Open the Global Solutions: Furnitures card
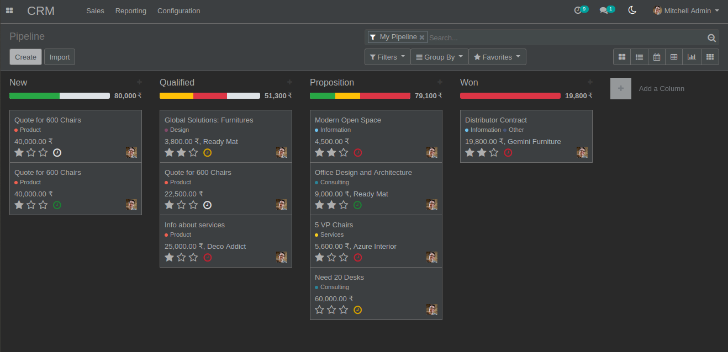Image resolution: width=728 pixels, height=352 pixels. tap(225, 136)
